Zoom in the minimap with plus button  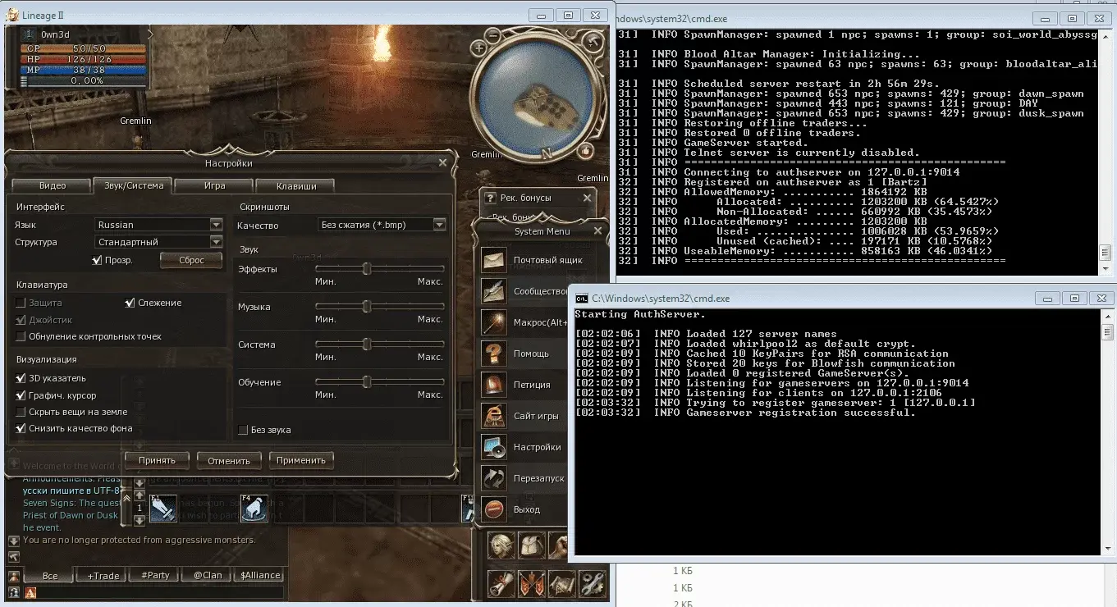[x=478, y=48]
